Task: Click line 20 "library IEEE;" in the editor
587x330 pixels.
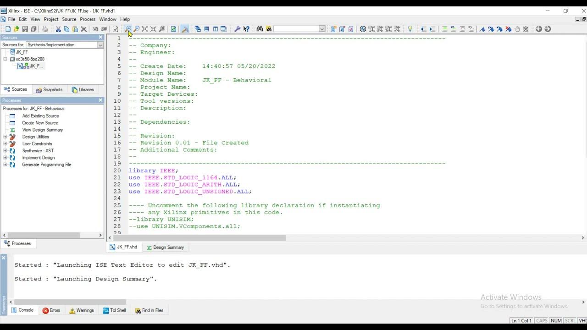Action: pyautogui.click(x=153, y=170)
